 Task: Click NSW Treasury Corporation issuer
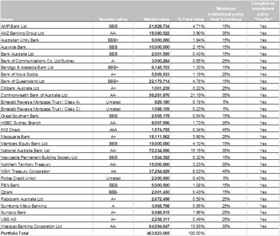pos(26,171)
